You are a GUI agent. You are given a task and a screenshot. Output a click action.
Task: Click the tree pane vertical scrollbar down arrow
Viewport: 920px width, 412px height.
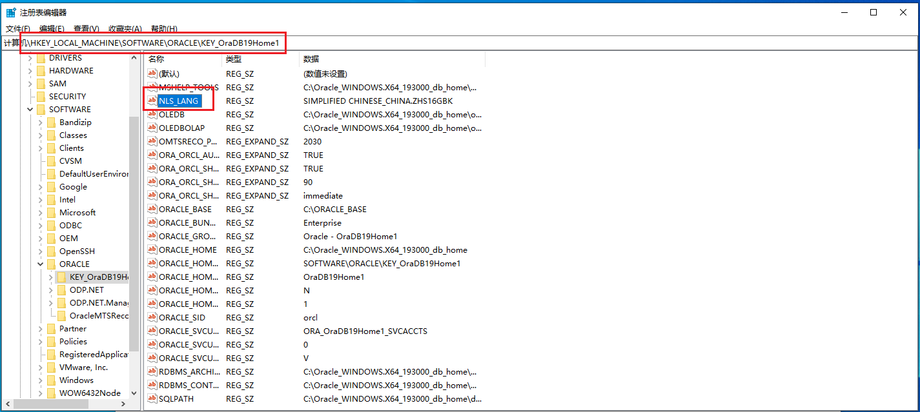(x=134, y=393)
